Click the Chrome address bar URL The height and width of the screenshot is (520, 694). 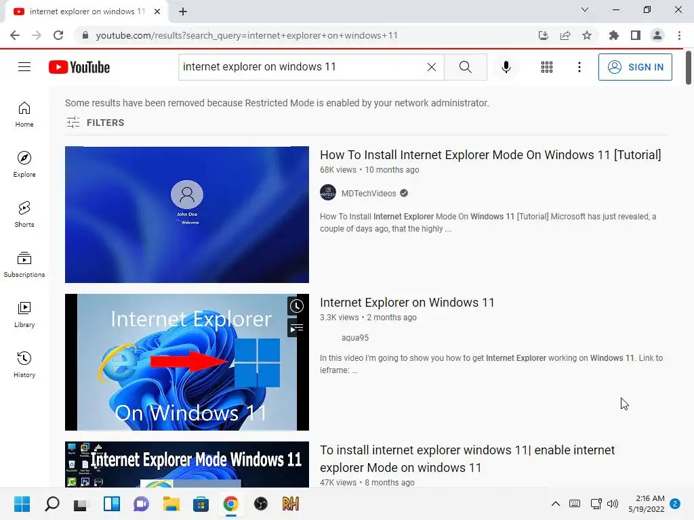(247, 35)
